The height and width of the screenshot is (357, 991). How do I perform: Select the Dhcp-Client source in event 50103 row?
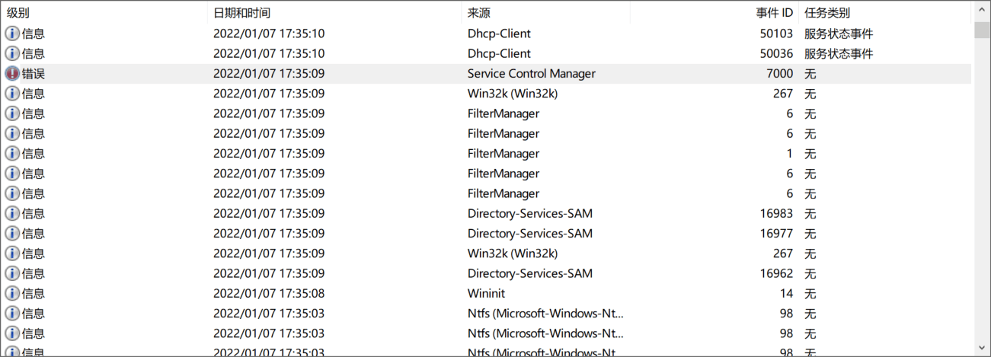click(x=499, y=33)
